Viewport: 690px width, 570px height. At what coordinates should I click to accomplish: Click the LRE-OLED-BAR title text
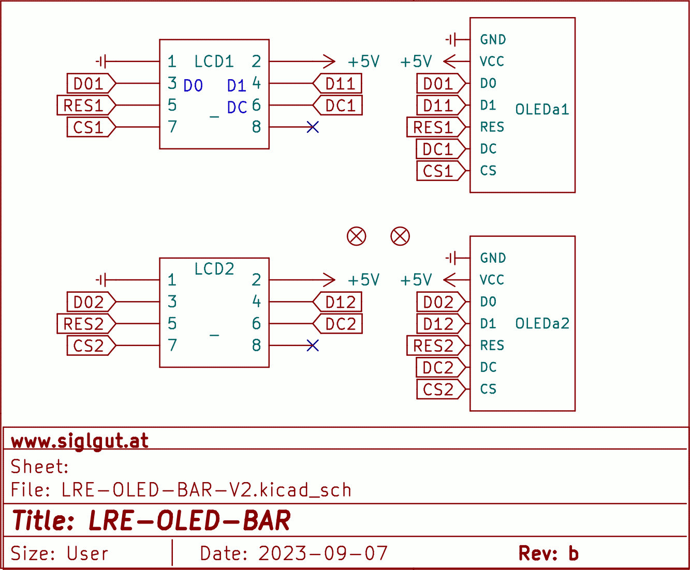(x=189, y=520)
